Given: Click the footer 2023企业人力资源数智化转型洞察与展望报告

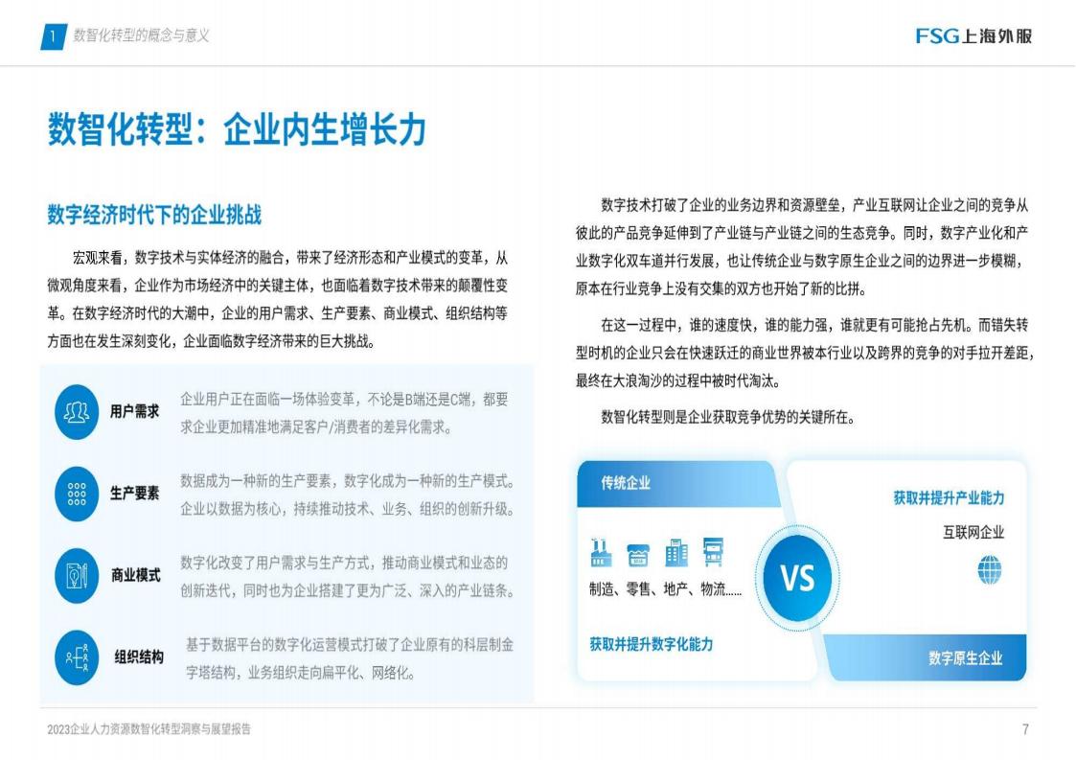Looking at the screenshot, I should [x=149, y=729].
